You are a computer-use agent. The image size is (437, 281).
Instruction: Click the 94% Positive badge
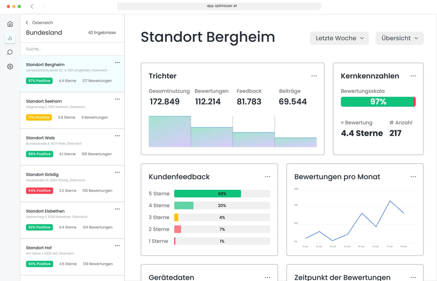pos(39,264)
